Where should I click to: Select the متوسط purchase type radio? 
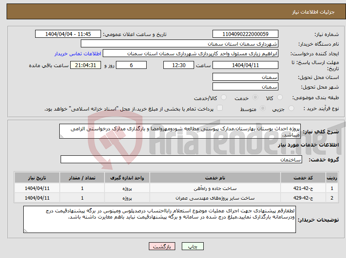pos(263,108)
